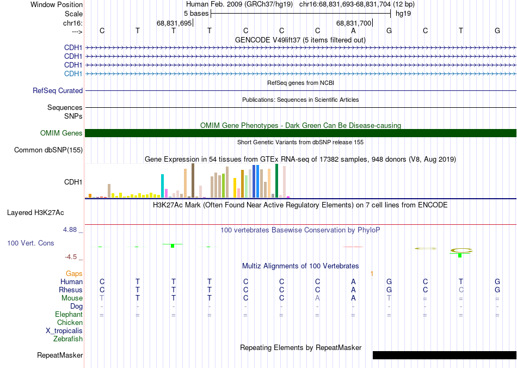Image resolution: width=517 pixels, height=368 pixels.
Task: Click the dark green GTEx expression bar
Action: (x=276, y=180)
